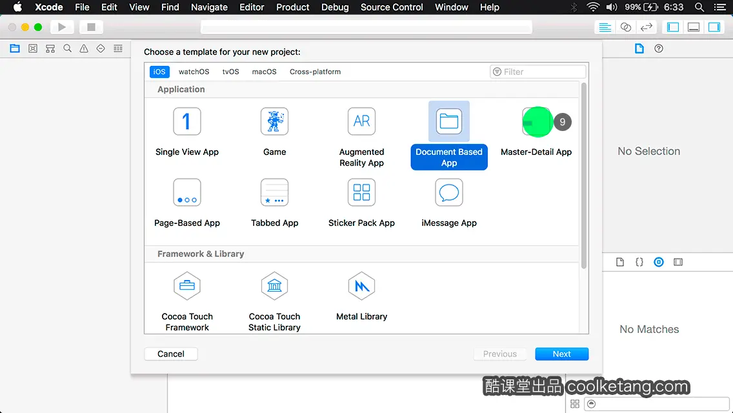Open the Issue navigator
The height and width of the screenshot is (413, 733).
click(x=84, y=48)
